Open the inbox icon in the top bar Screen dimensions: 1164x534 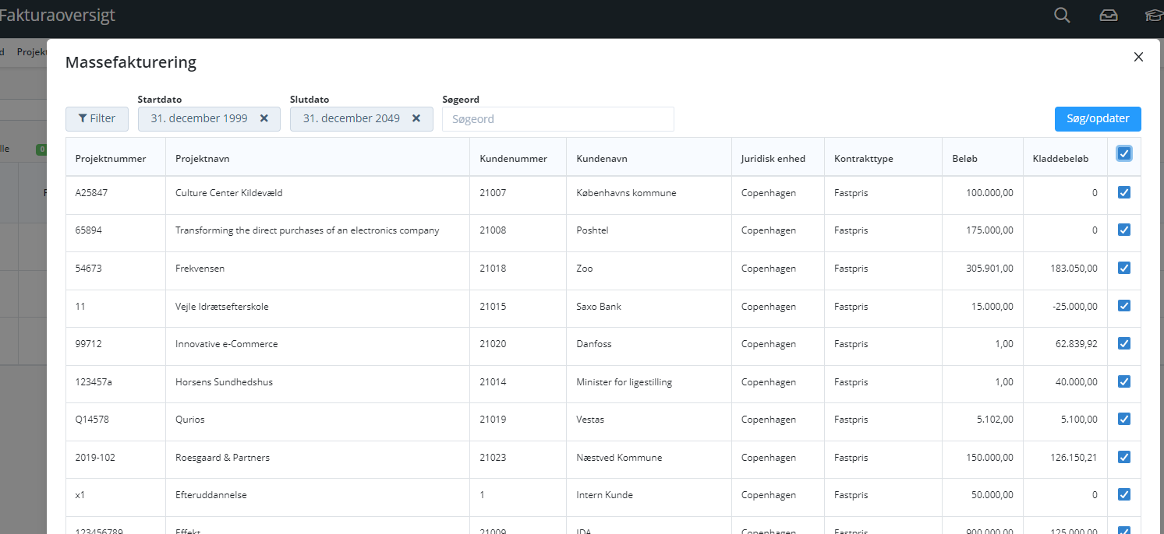(1108, 15)
